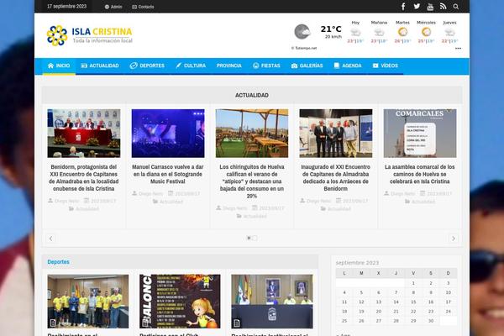Open chiringuitos de Huelva thumbnail
Viewport: 504px width, 336px height.
(252, 133)
